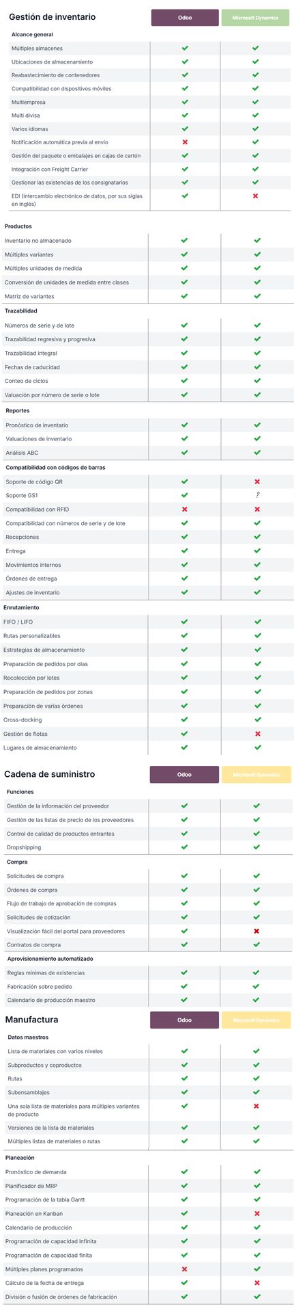Click the question mark in the Soporte GS1 row

point(257,495)
